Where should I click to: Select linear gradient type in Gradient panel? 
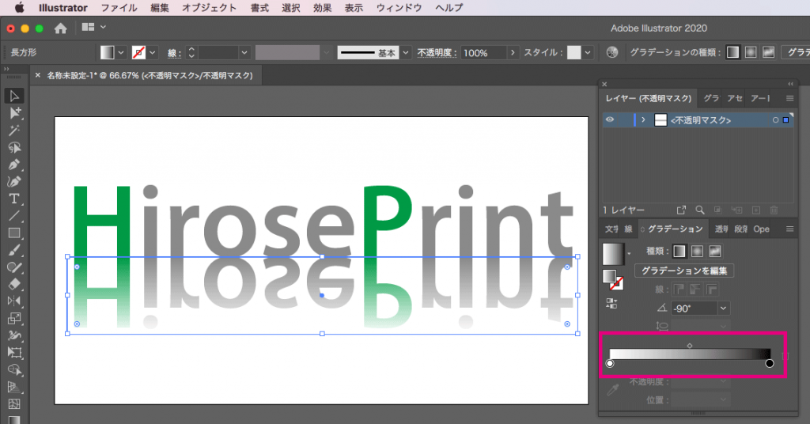(x=679, y=251)
